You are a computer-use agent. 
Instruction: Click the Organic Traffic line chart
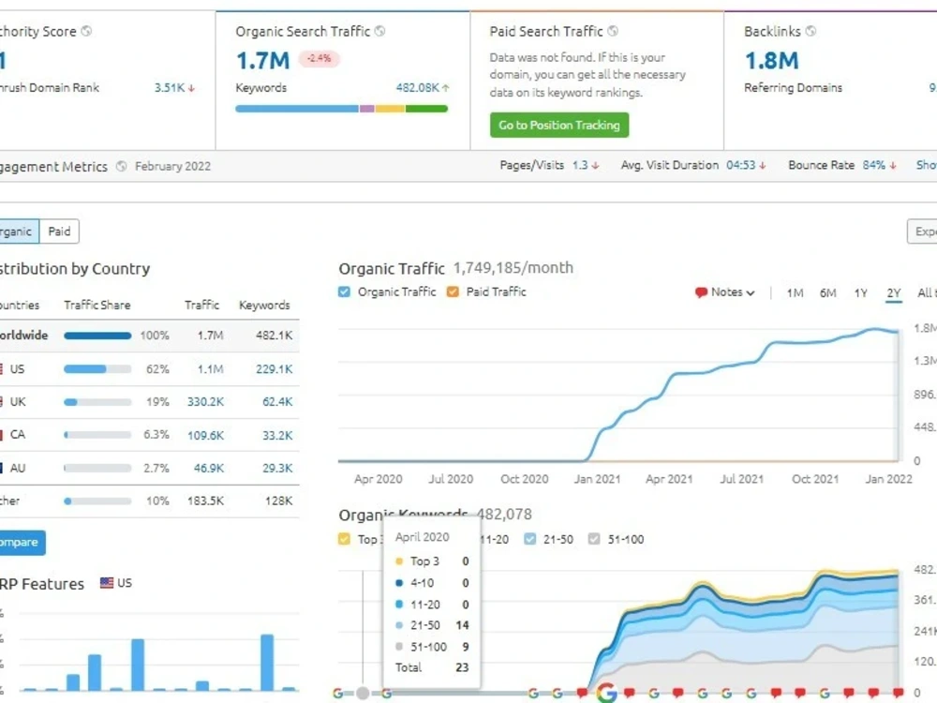pyautogui.click(x=618, y=395)
